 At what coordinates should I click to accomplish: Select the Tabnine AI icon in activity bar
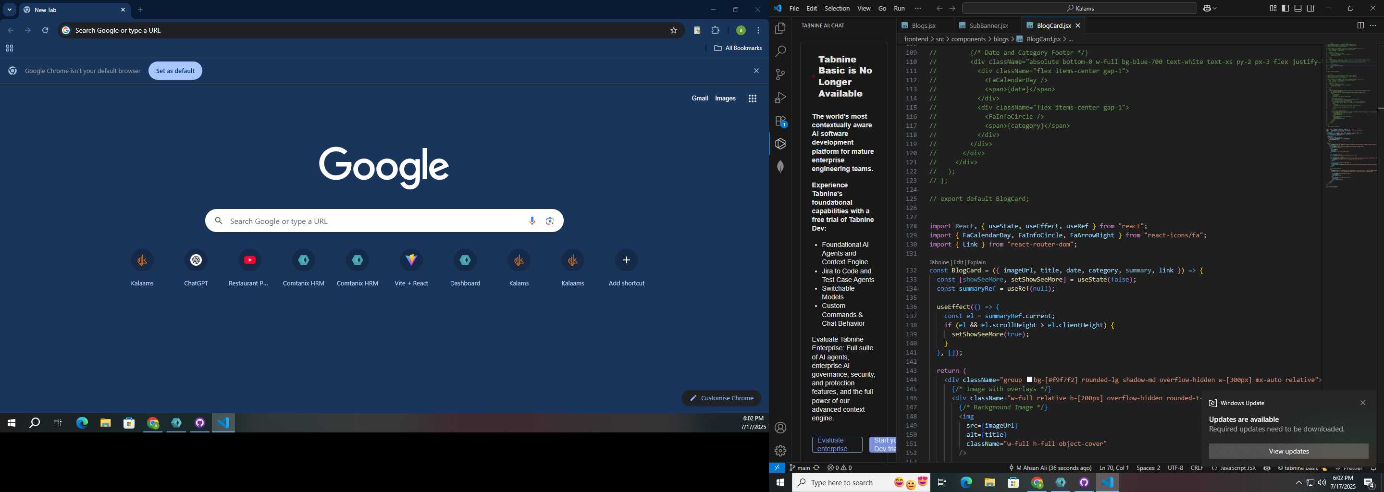point(780,144)
